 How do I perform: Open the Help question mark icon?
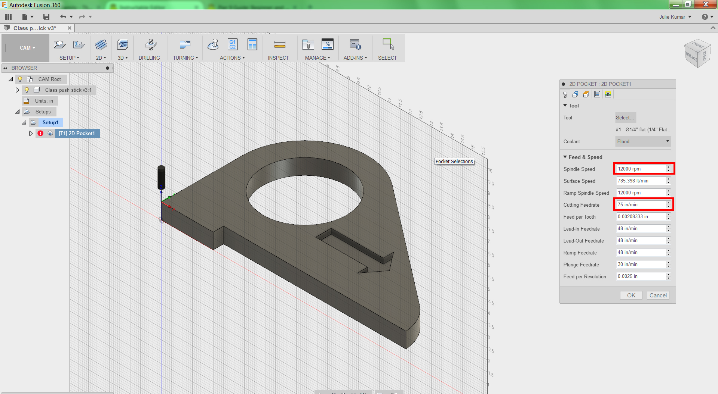pos(705,17)
